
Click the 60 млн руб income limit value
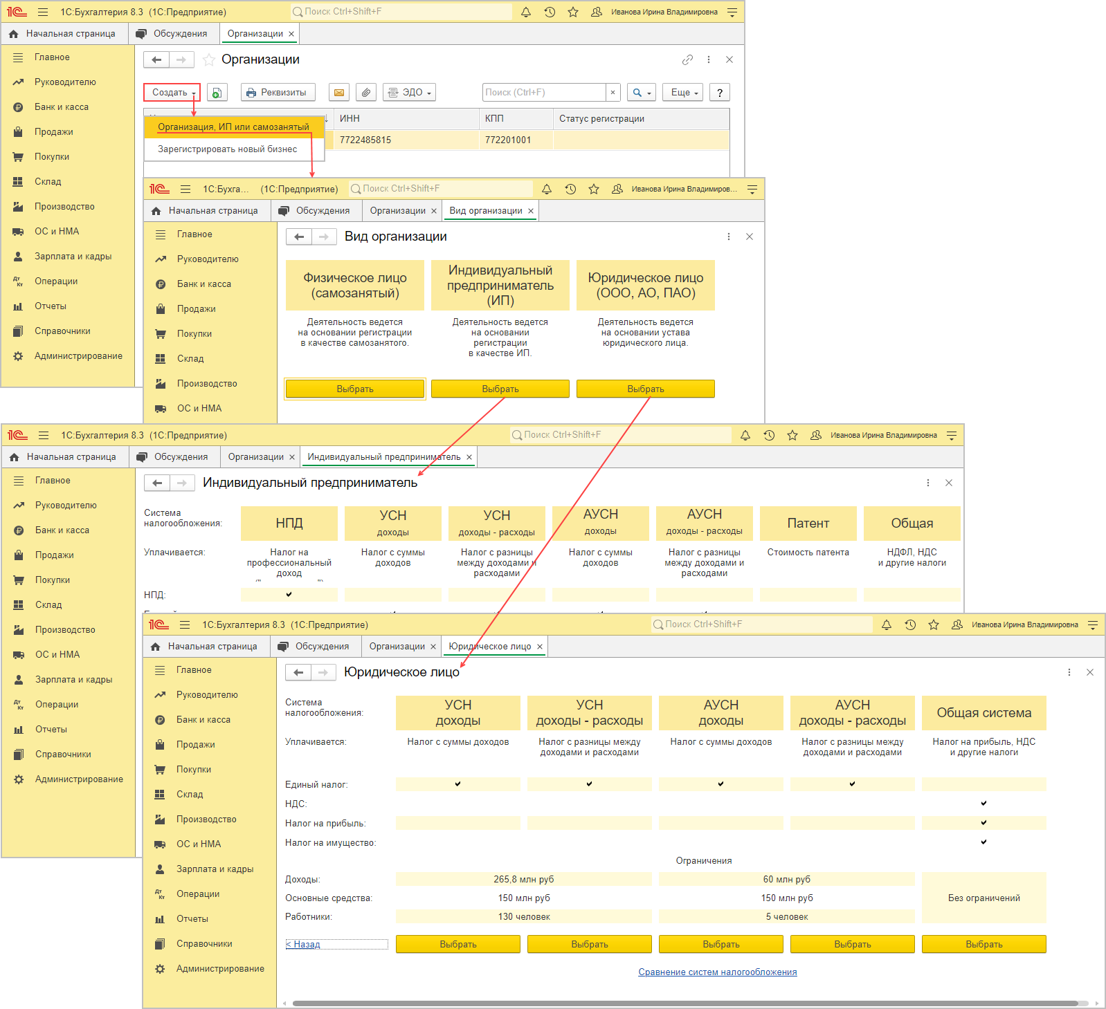787,879
